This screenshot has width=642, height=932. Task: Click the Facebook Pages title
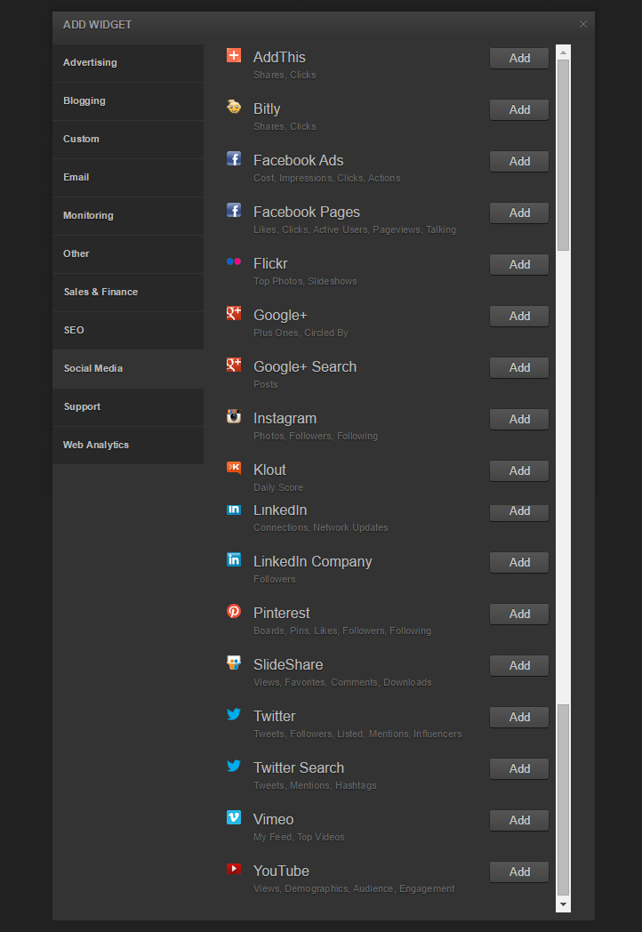point(307,213)
